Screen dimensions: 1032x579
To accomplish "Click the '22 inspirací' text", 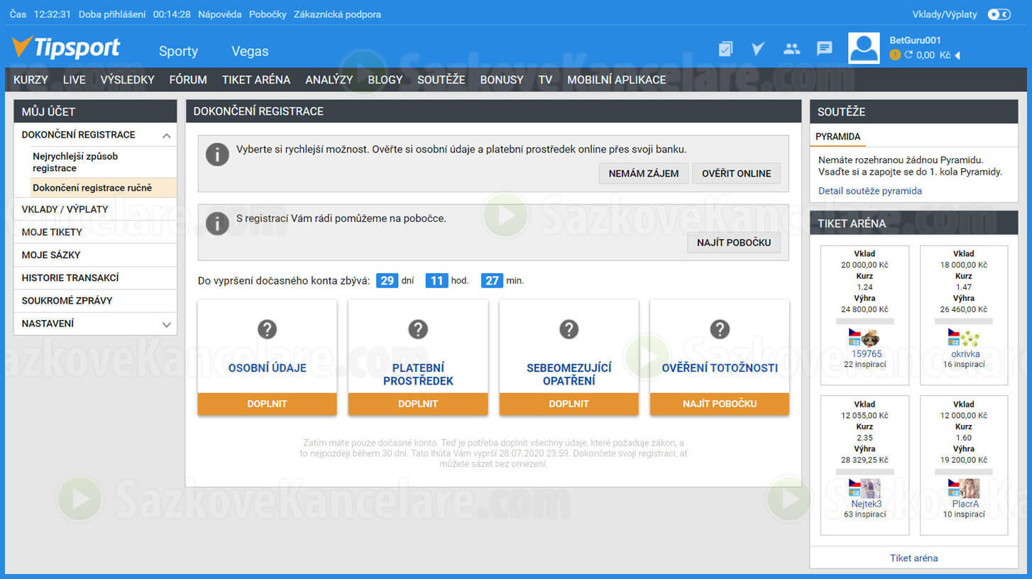I will tap(864, 364).
